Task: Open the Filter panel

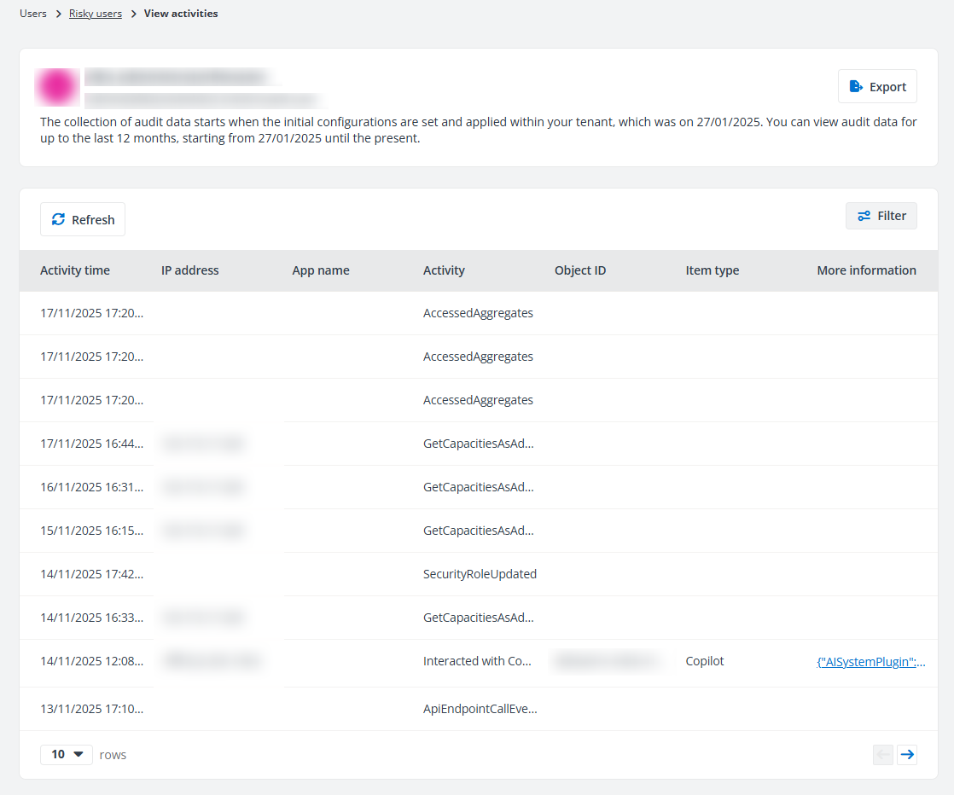Action: click(881, 216)
